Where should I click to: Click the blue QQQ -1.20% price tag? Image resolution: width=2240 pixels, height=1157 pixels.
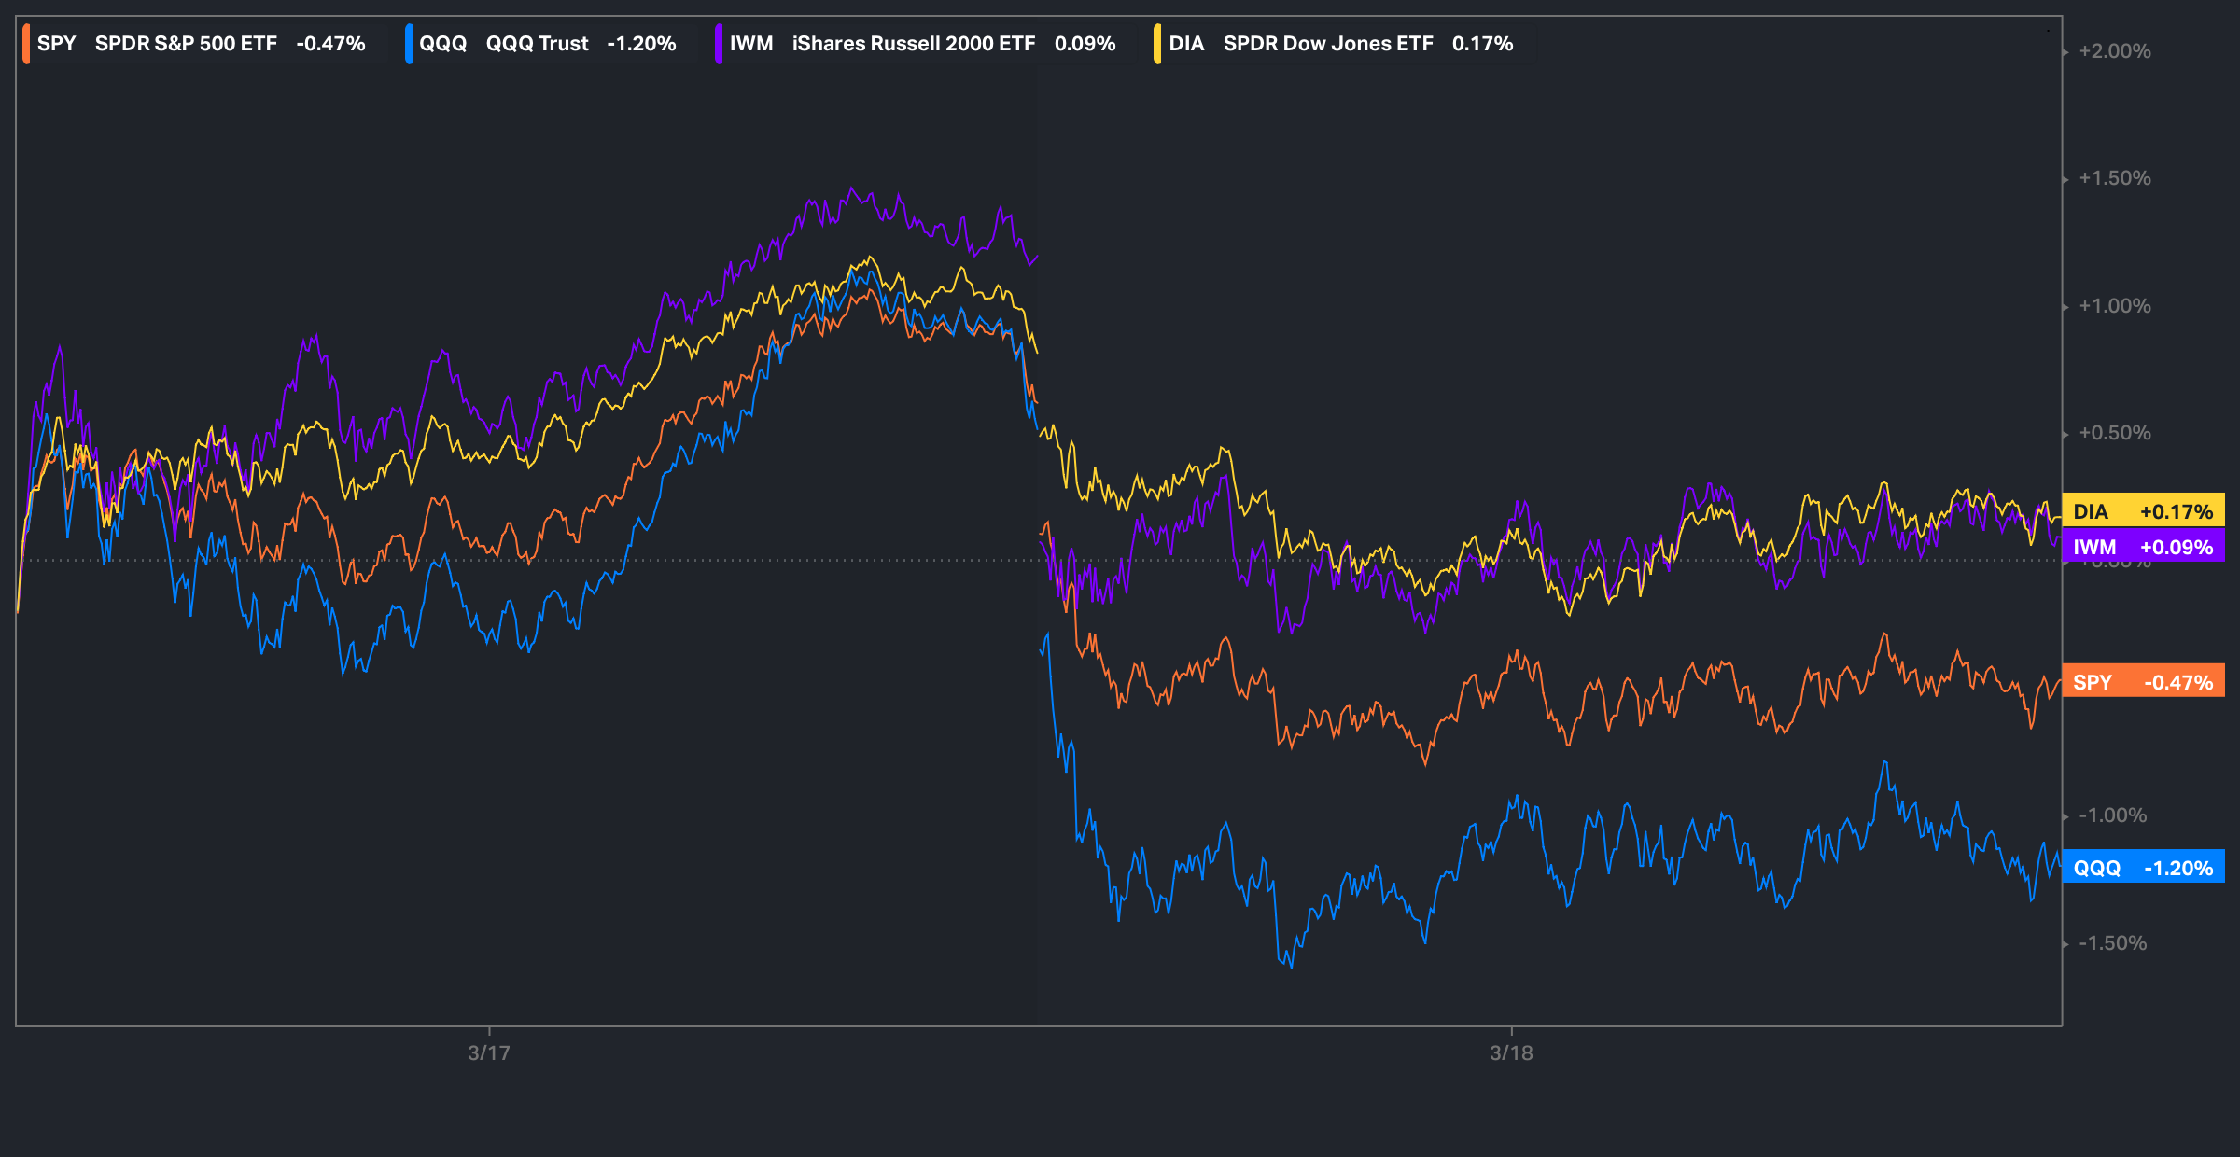(2143, 868)
